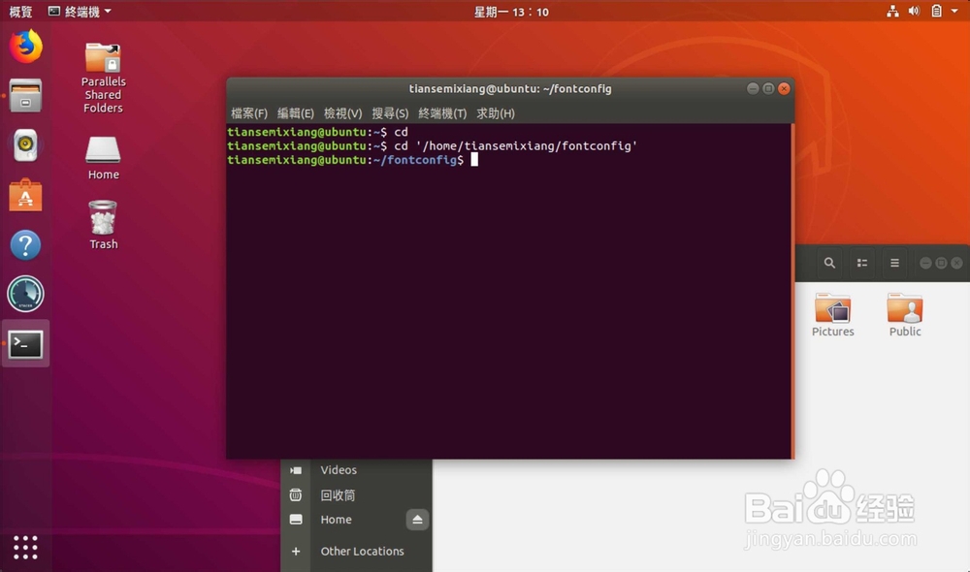Open Ubuntu Software store icon
Viewport: 970px width, 572px height.
pyautogui.click(x=25, y=196)
